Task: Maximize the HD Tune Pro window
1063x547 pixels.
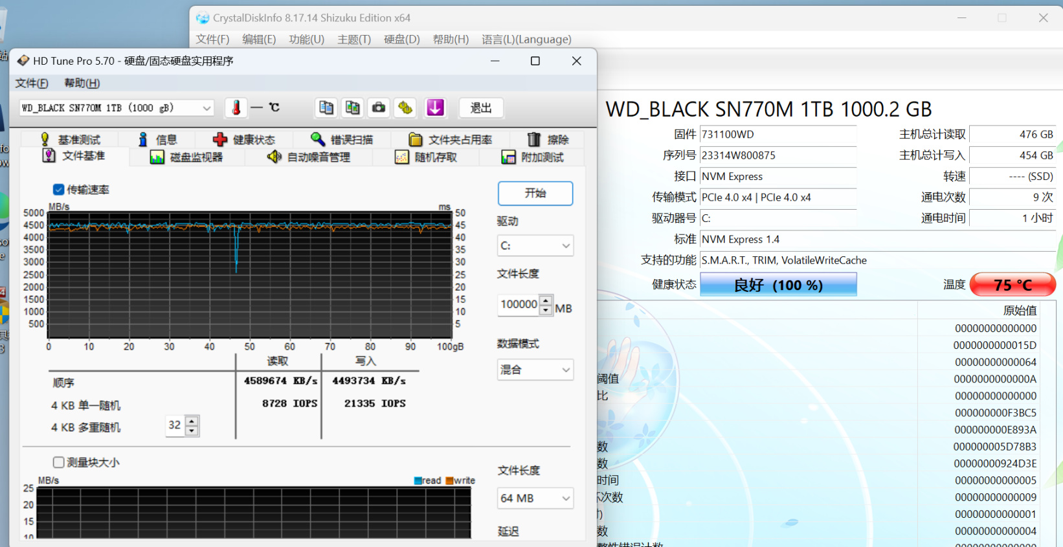Action: coord(535,61)
